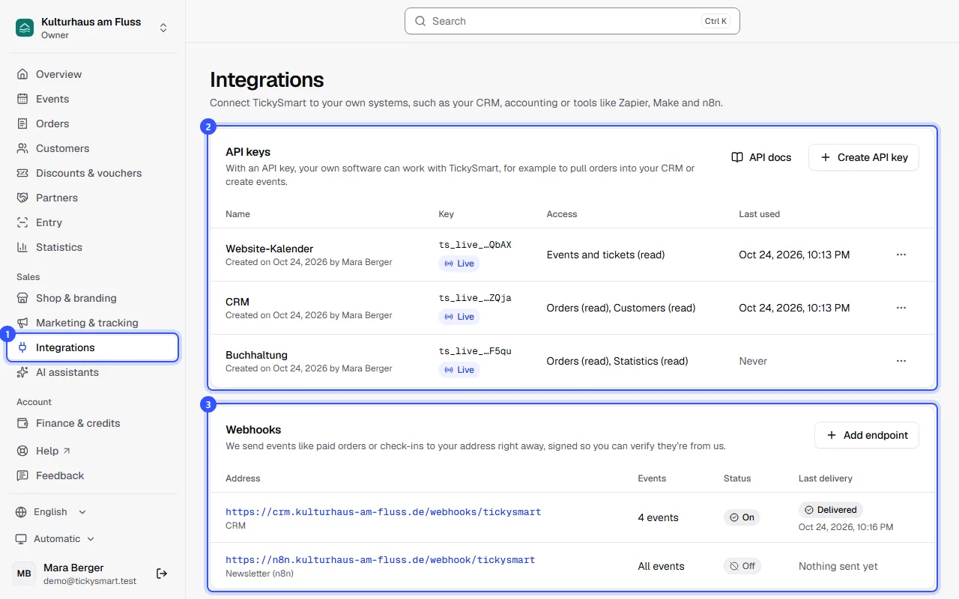This screenshot has width=959, height=599.
Task: Click the Customers people icon
Action: point(22,148)
